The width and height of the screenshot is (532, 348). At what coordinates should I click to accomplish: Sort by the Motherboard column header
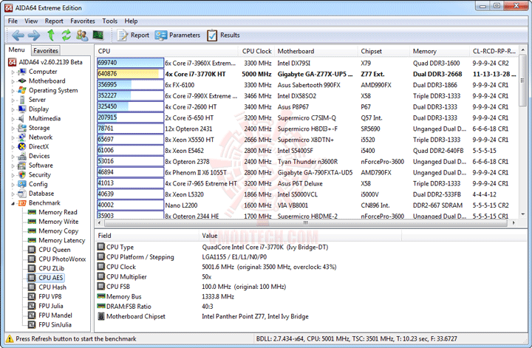[316, 51]
